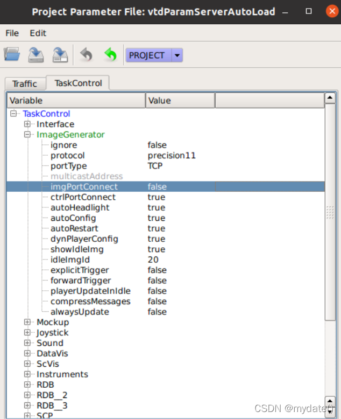Select the TaskControl tab
Viewport: 341px width, 419px height.
point(78,83)
